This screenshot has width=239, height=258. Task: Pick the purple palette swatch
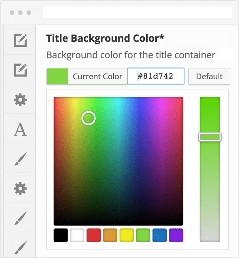pyautogui.click(x=176, y=235)
